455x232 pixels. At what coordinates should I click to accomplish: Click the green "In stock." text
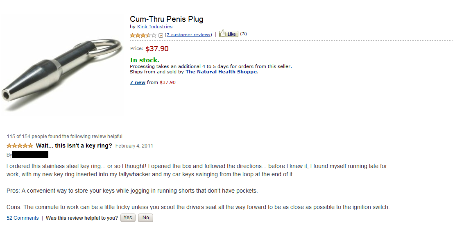(145, 60)
